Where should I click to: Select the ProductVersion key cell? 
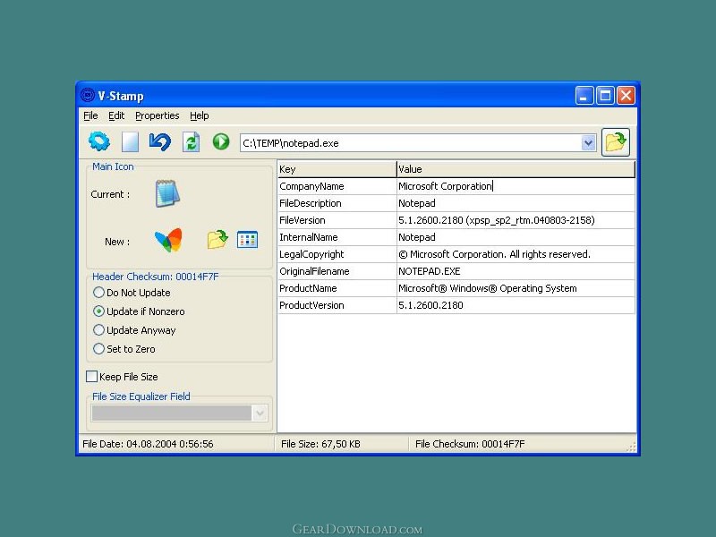tap(337, 305)
